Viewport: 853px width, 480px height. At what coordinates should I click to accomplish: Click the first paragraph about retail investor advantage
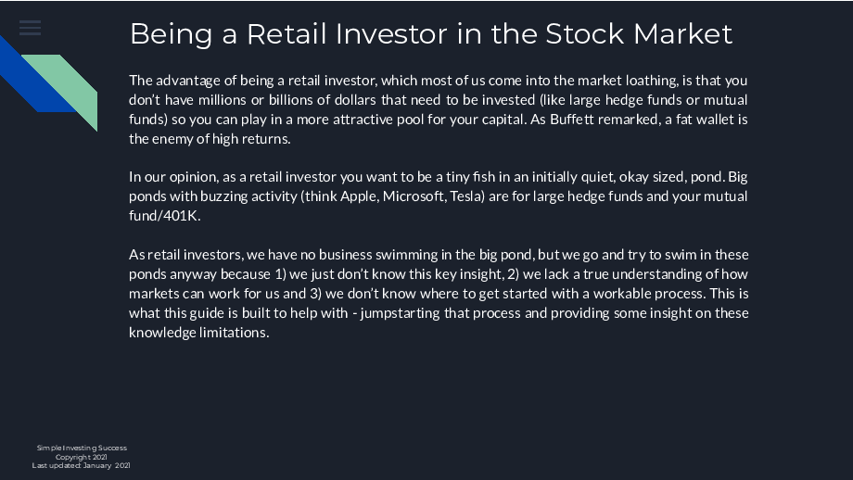pyautogui.click(x=438, y=109)
